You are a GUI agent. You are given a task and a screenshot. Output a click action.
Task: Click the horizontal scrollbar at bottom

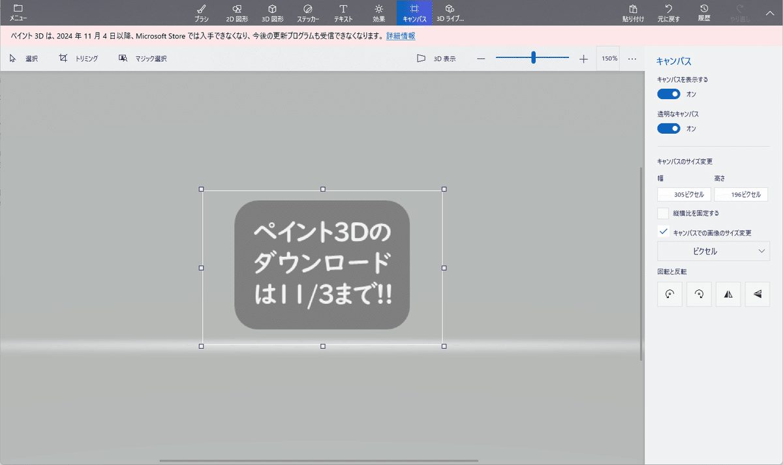pos(319,461)
